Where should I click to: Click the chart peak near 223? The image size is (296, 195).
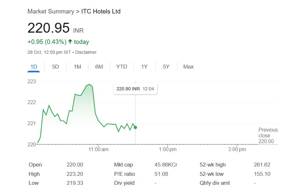(90, 84)
